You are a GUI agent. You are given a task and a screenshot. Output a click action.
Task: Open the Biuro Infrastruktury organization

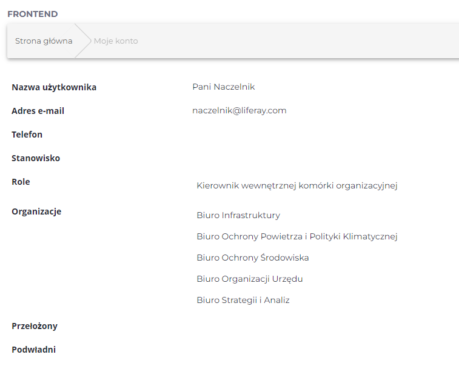(238, 215)
